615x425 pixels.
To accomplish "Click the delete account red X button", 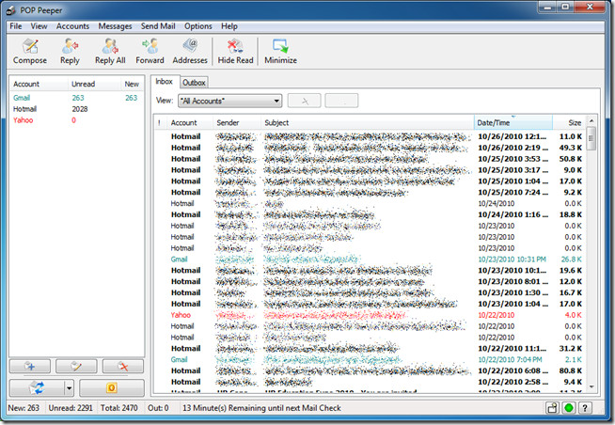I will click(x=123, y=366).
